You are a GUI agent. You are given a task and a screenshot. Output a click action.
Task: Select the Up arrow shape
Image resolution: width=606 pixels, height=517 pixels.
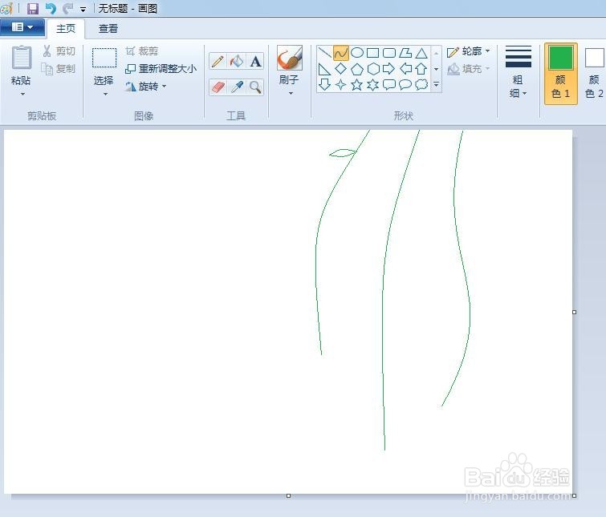click(421, 69)
